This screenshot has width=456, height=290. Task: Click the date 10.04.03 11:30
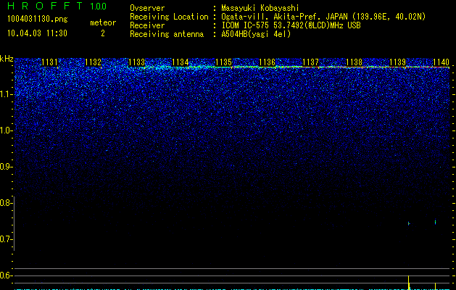pyautogui.click(x=37, y=33)
